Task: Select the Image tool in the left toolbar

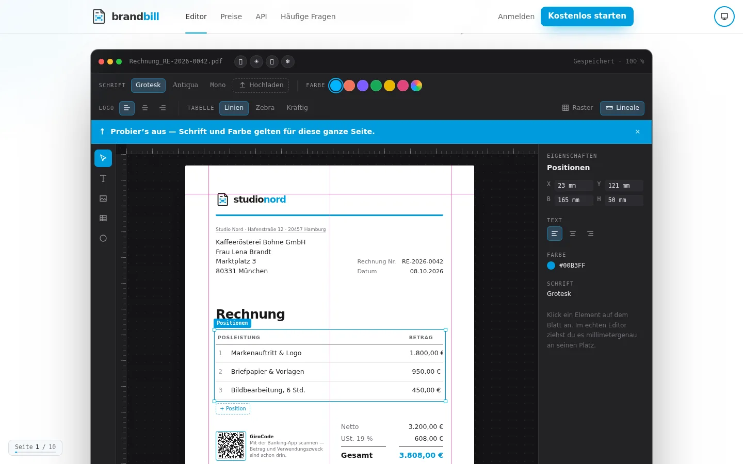Action: pyautogui.click(x=103, y=198)
